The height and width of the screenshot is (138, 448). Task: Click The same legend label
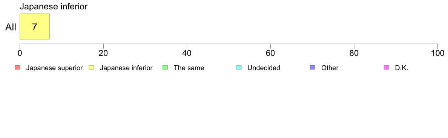click(189, 68)
